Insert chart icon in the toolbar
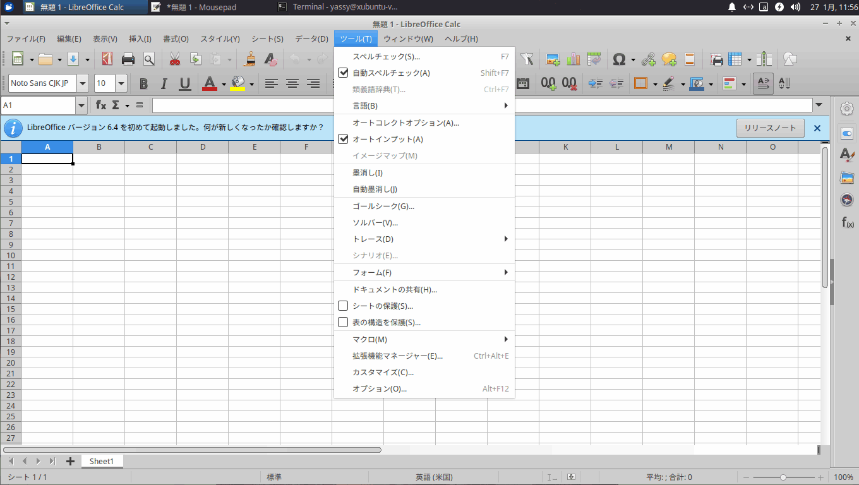Viewport: 859px width, 485px height. pyautogui.click(x=574, y=59)
